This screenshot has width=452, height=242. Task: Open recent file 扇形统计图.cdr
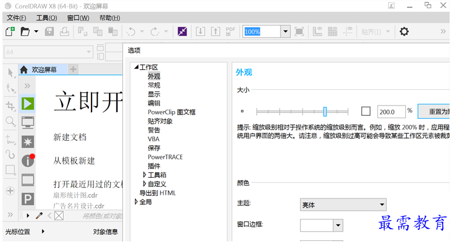click(75, 195)
